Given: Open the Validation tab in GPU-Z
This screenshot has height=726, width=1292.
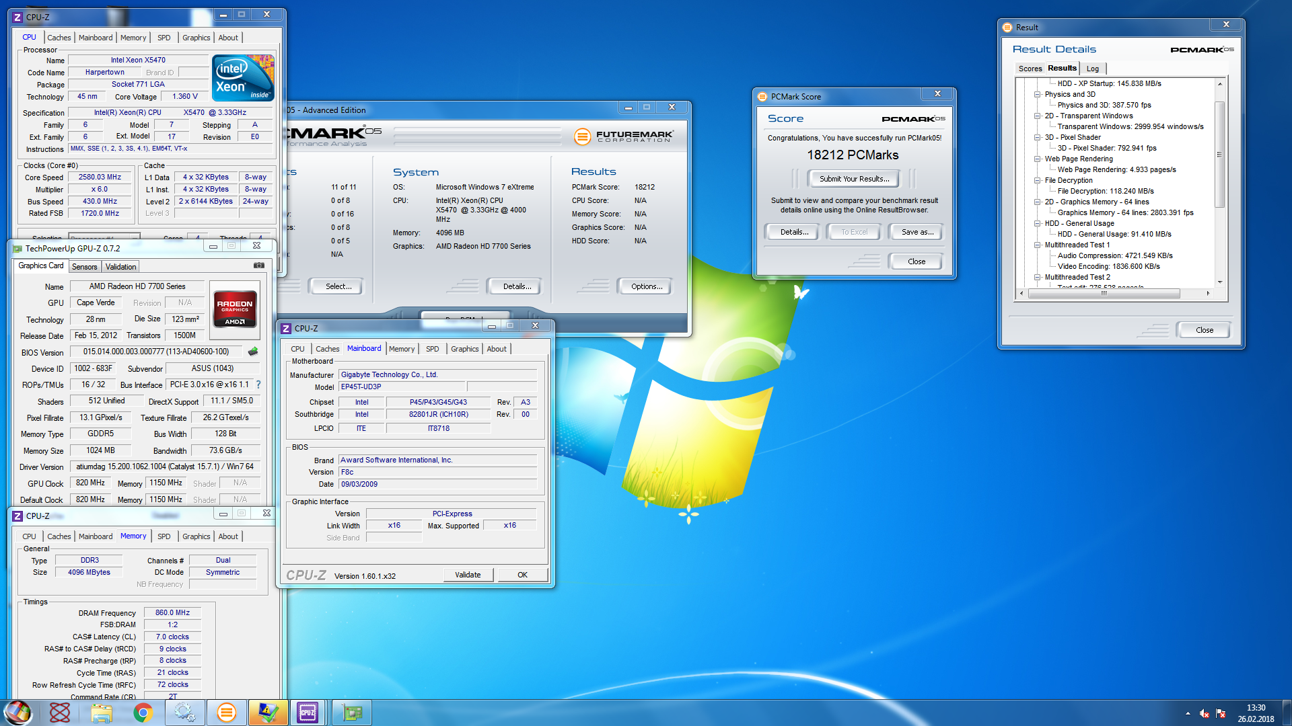Looking at the screenshot, I should (120, 267).
